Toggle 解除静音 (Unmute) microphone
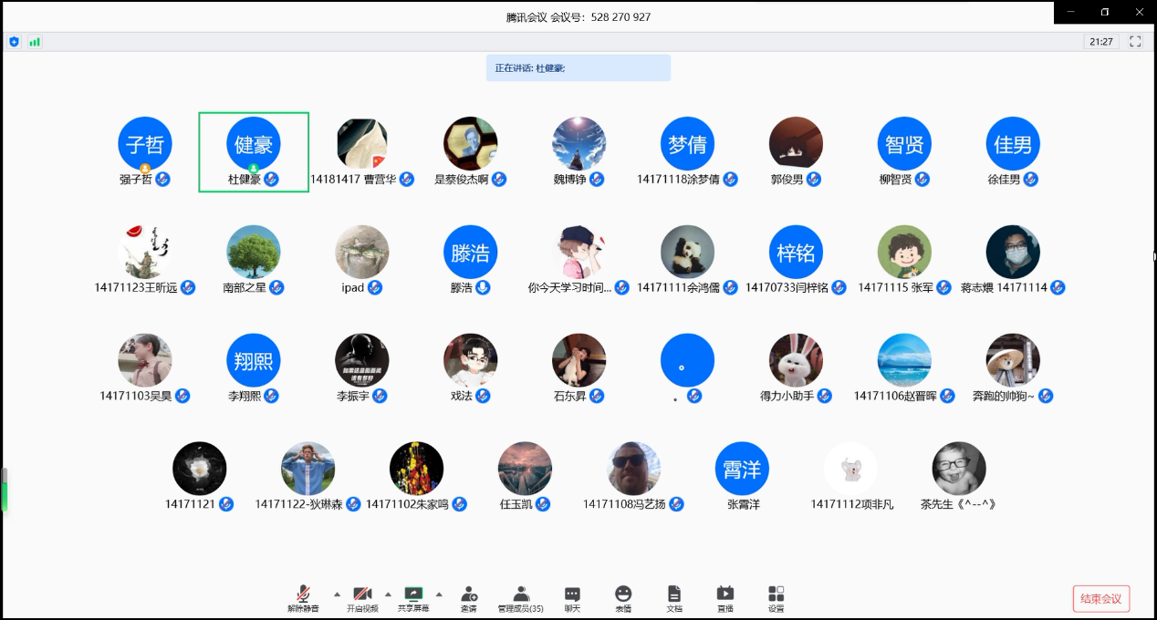This screenshot has height=620, width=1157. pyautogui.click(x=303, y=597)
